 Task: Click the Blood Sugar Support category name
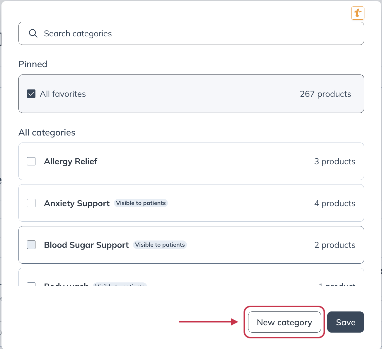pyautogui.click(x=86, y=245)
